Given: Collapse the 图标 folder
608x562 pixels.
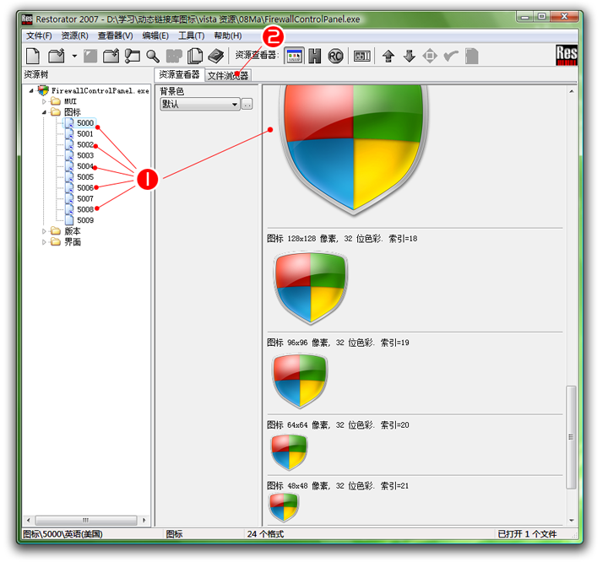Looking at the screenshot, I should 44,112.
